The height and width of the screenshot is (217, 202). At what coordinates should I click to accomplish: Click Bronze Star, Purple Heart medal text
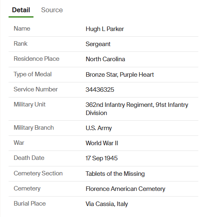point(120,75)
